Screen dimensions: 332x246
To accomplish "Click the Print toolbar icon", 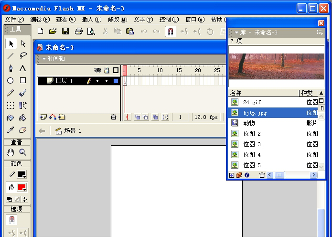I will 78,32.
